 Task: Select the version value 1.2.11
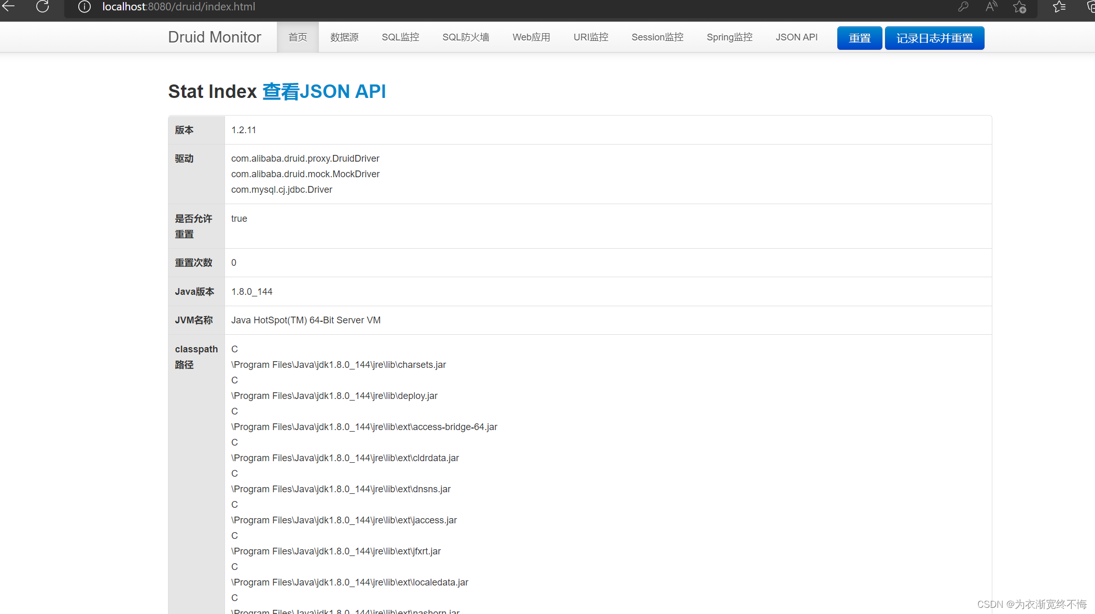click(x=243, y=130)
